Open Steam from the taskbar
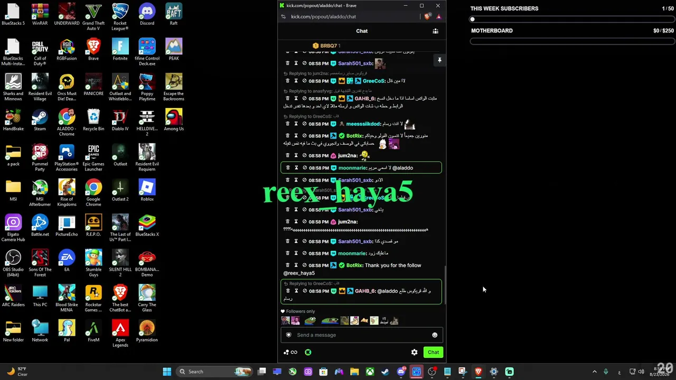The width and height of the screenshot is (676, 380). (x=386, y=372)
